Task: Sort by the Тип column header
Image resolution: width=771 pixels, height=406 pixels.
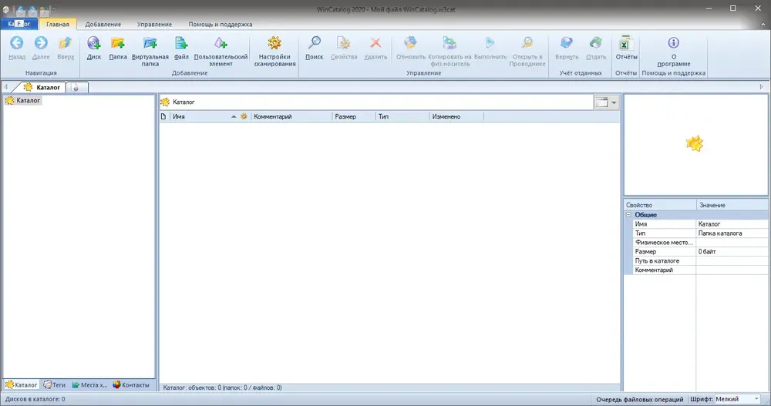Action: pyautogui.click(x=402, y=116)
